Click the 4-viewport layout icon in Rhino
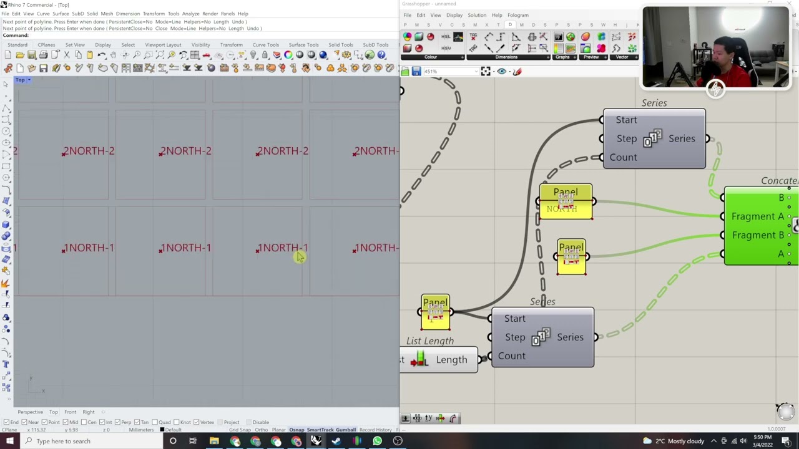Image resolution: width=799 pixels, height=449 pixels. click(x=195, y=55)
